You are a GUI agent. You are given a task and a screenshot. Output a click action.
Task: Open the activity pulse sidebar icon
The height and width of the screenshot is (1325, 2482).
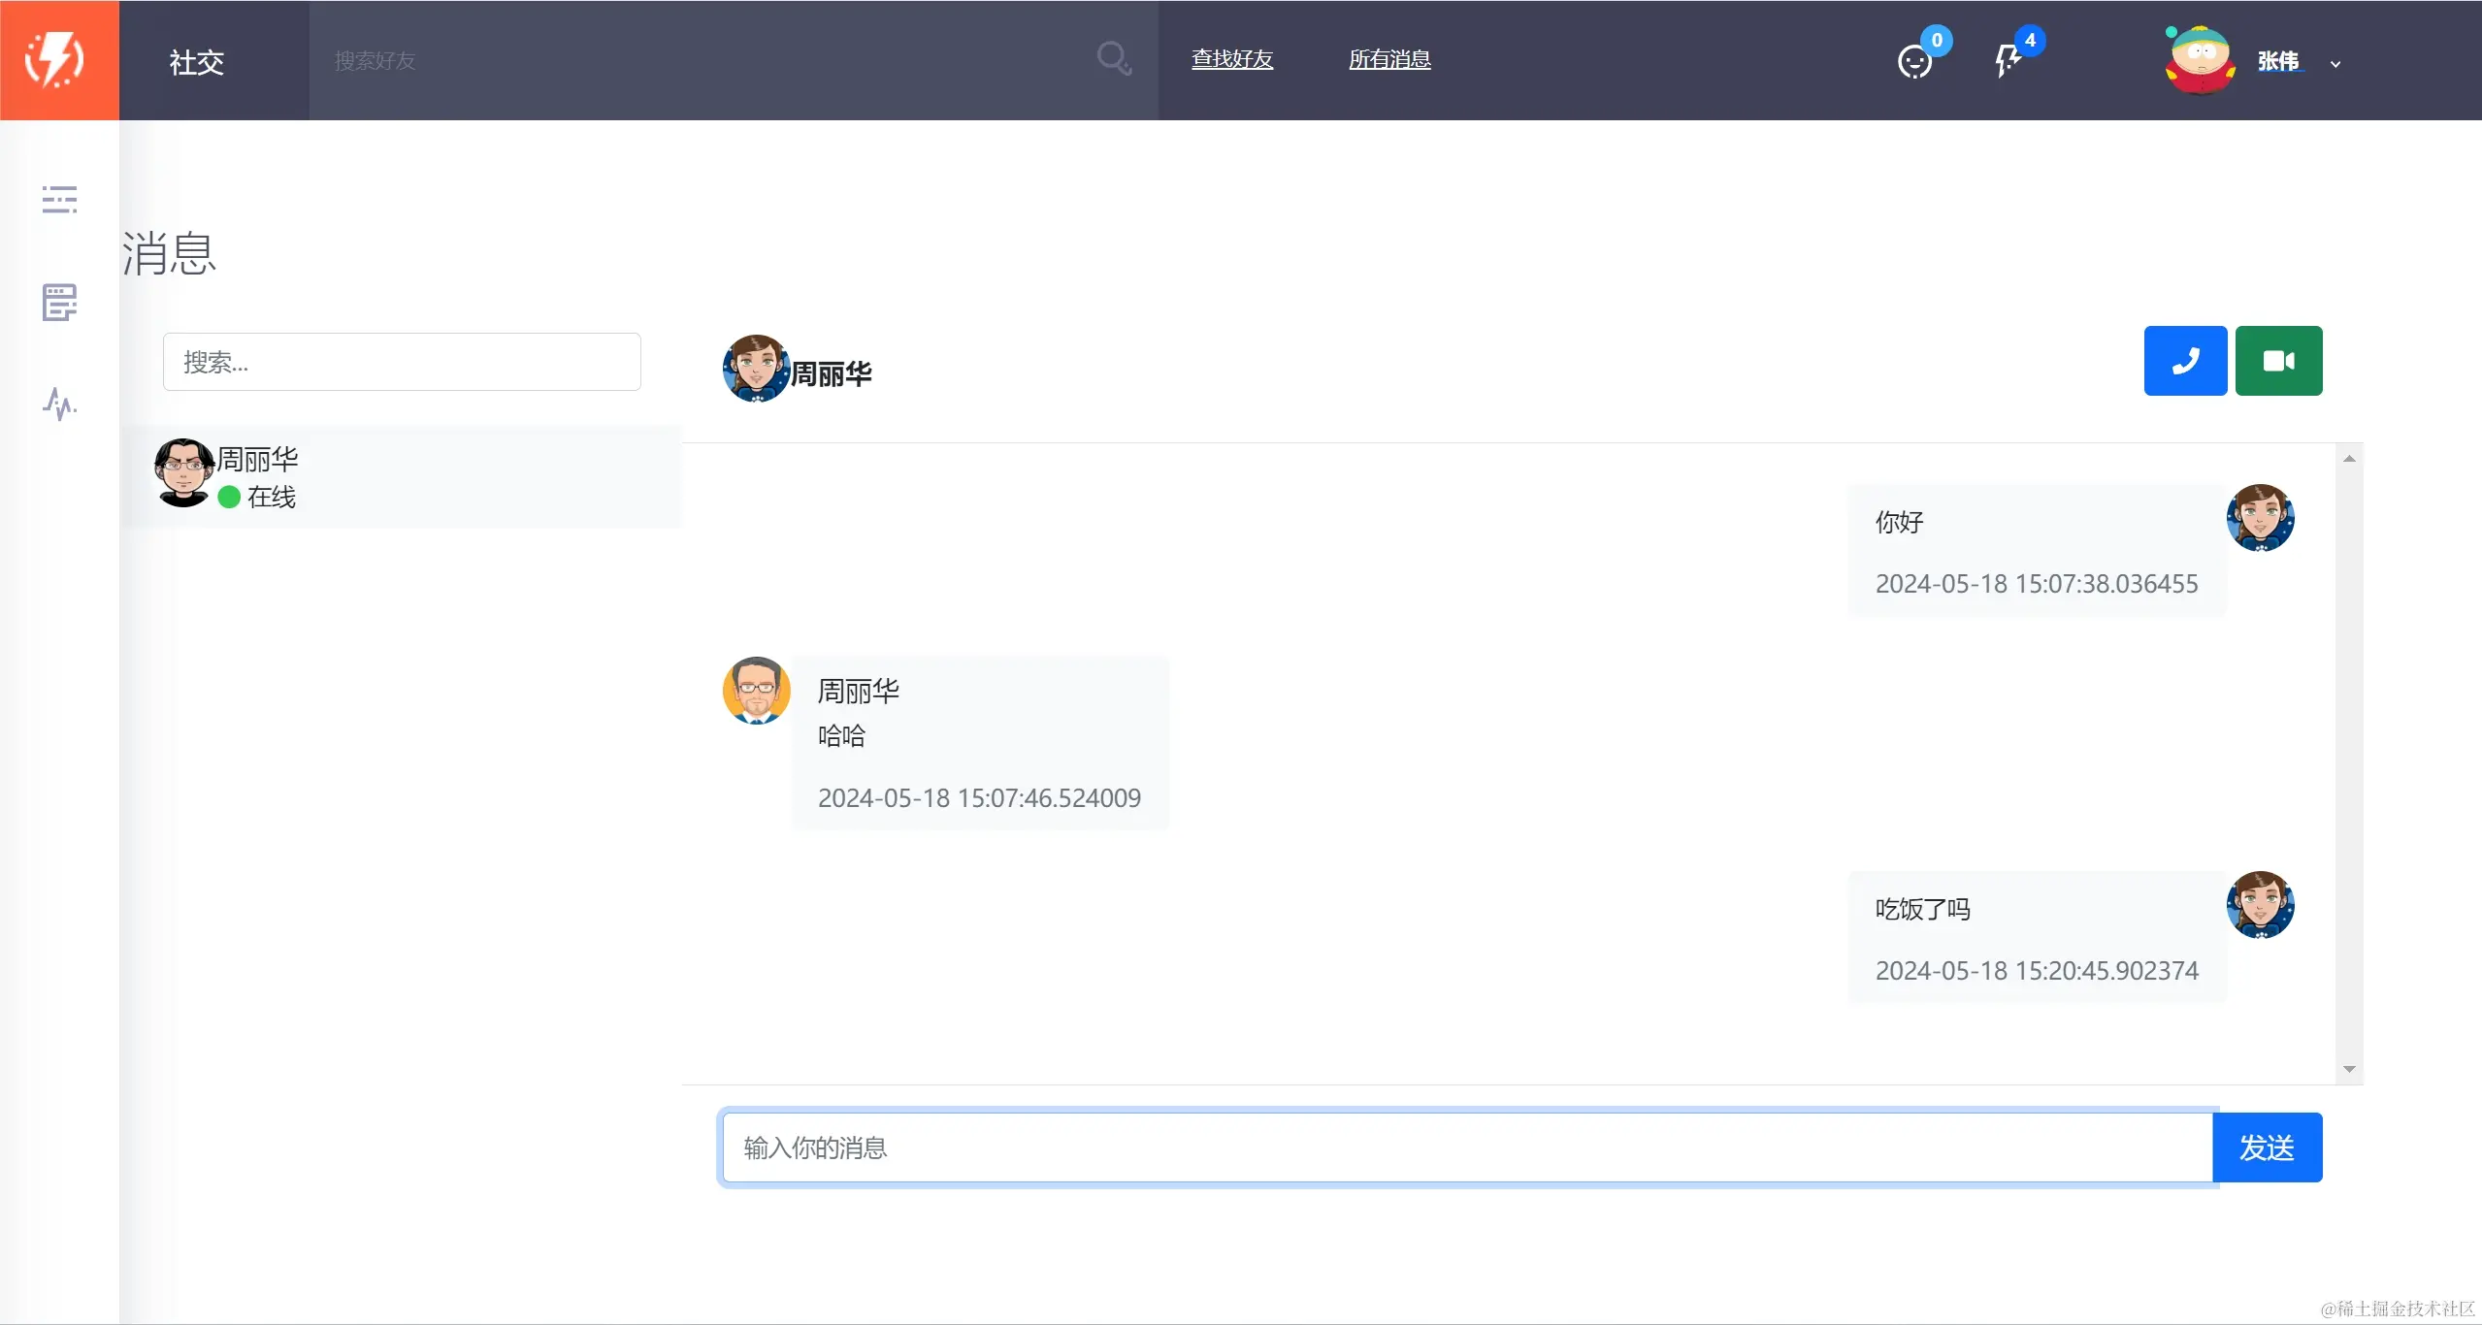pos(59,404)
